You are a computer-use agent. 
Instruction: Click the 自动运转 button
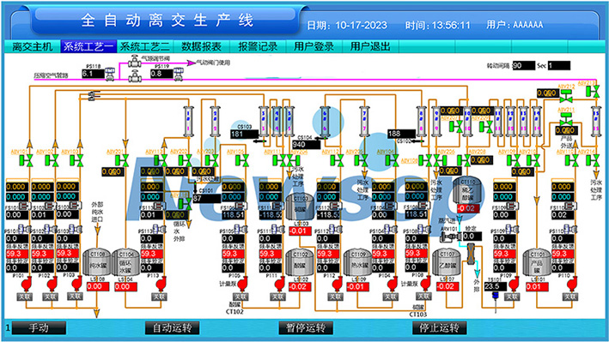coord(172,327)
